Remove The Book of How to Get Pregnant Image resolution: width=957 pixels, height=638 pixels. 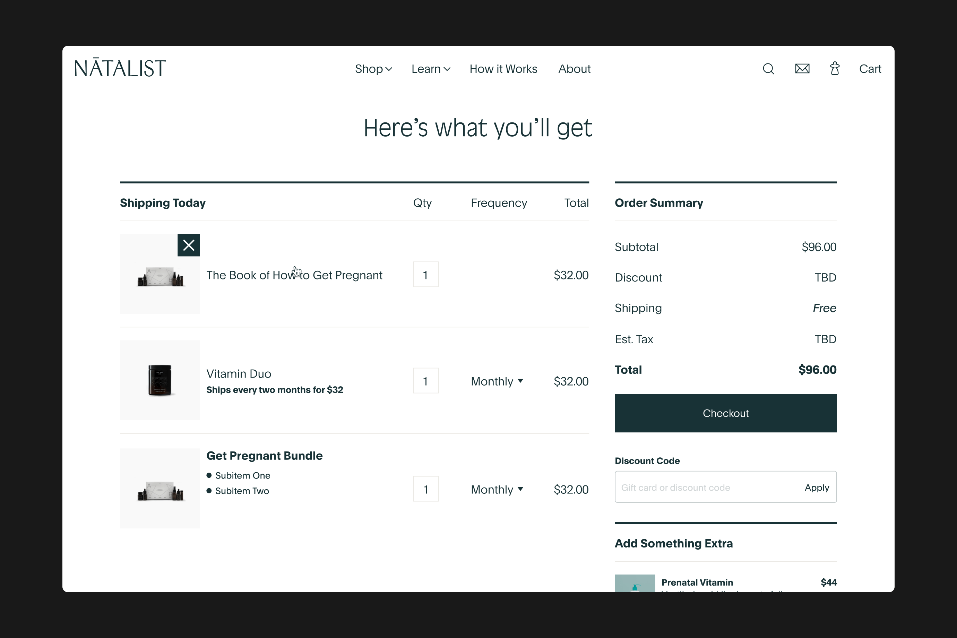pos(189,245)
